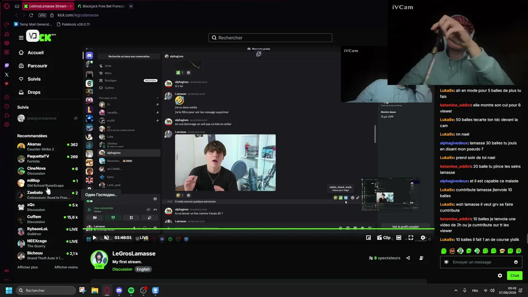
Task: Open CineNova recommended channel
Action: tap(48, 171)
